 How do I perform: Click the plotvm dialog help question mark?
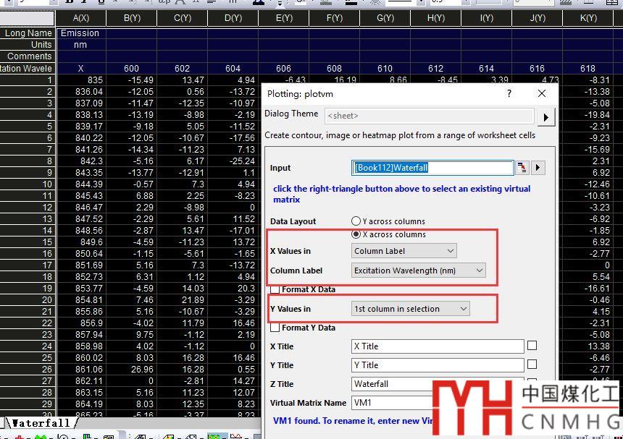click(509, 93)
